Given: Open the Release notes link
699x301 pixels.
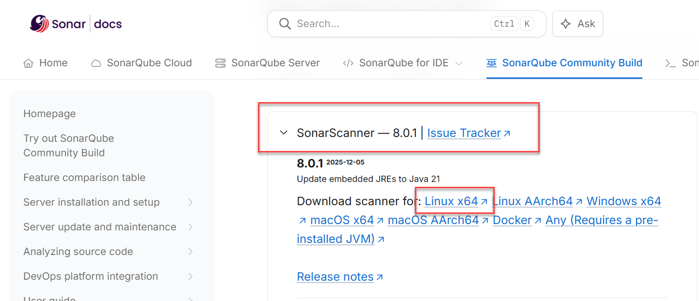Looking at the screenshot, I should [335, 277].
